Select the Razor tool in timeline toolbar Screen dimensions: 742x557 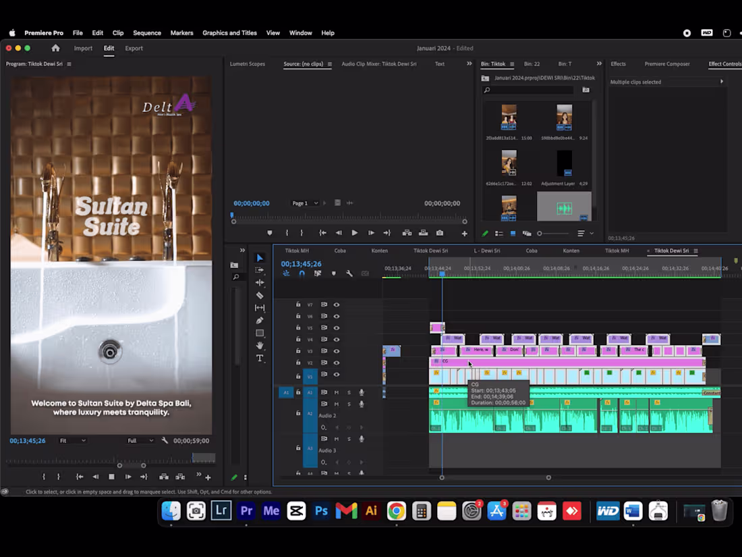[260, 295]
